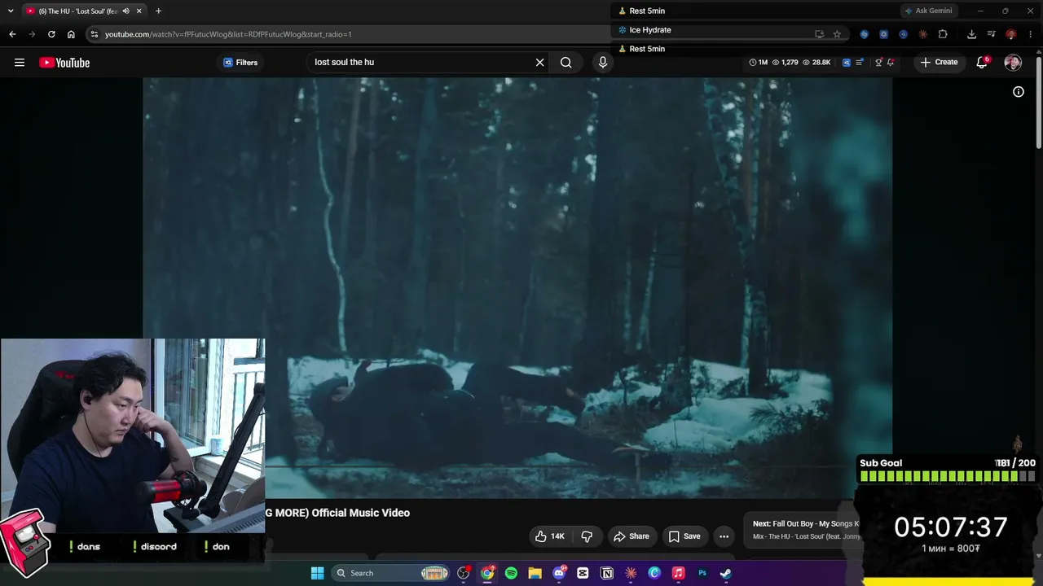Reload the YouTube page
This screenshot has height=586, width=1043.
(x=51, y=34)
